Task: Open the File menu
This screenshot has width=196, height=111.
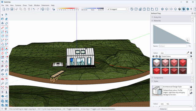Action: click(3, 5)
